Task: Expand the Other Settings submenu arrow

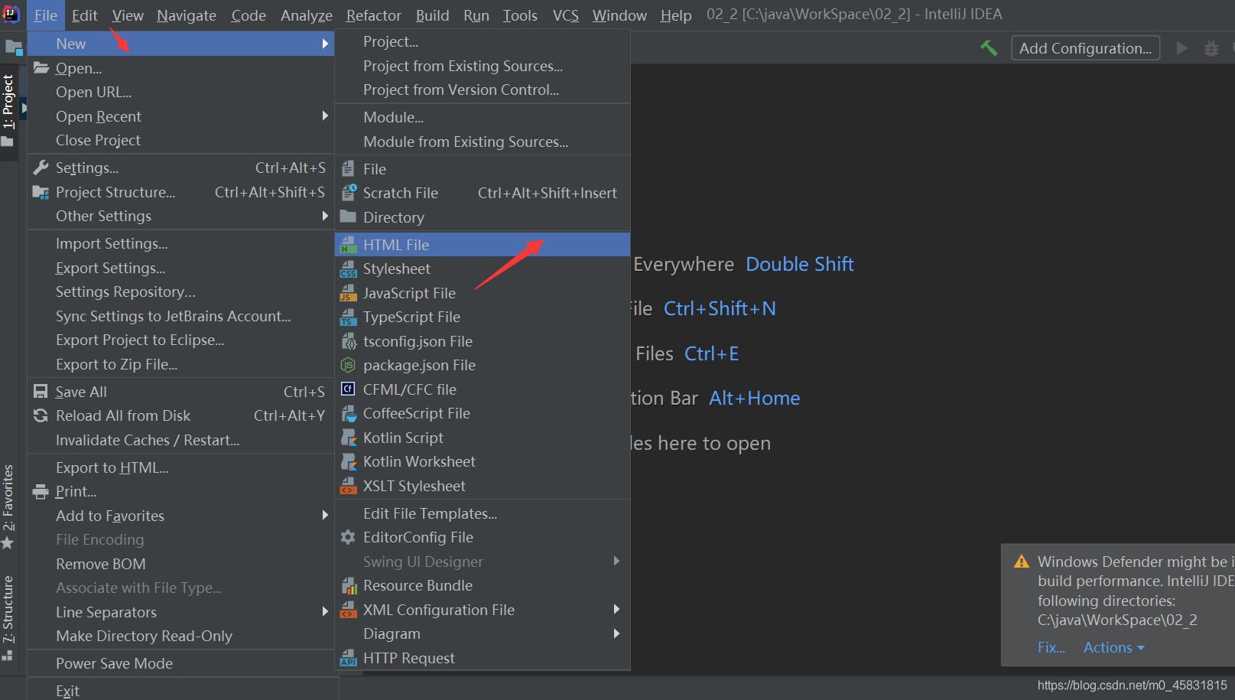Action: (325, 216)
